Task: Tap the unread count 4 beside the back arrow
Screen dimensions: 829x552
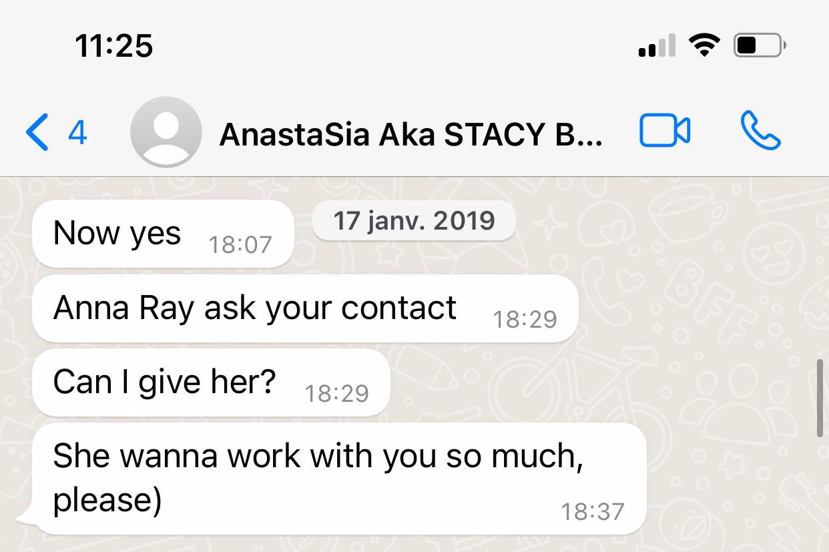Action: click(77, 133)
